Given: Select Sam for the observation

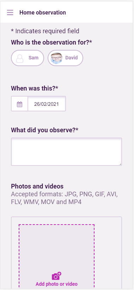Looking at the screenshot, I should coord(28,58).
